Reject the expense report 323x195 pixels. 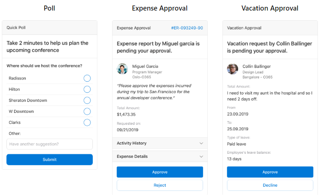click(160, 185)
